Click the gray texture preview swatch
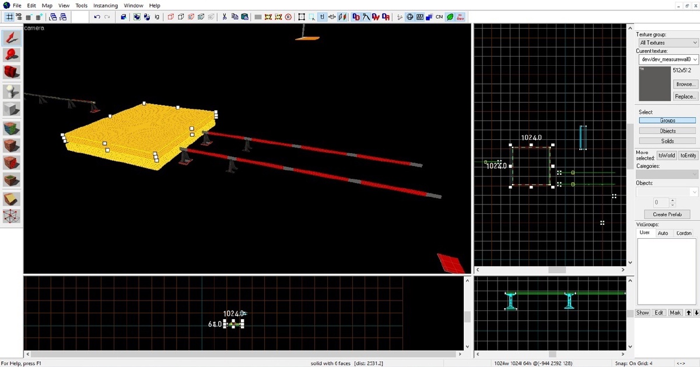 (654, 83)
